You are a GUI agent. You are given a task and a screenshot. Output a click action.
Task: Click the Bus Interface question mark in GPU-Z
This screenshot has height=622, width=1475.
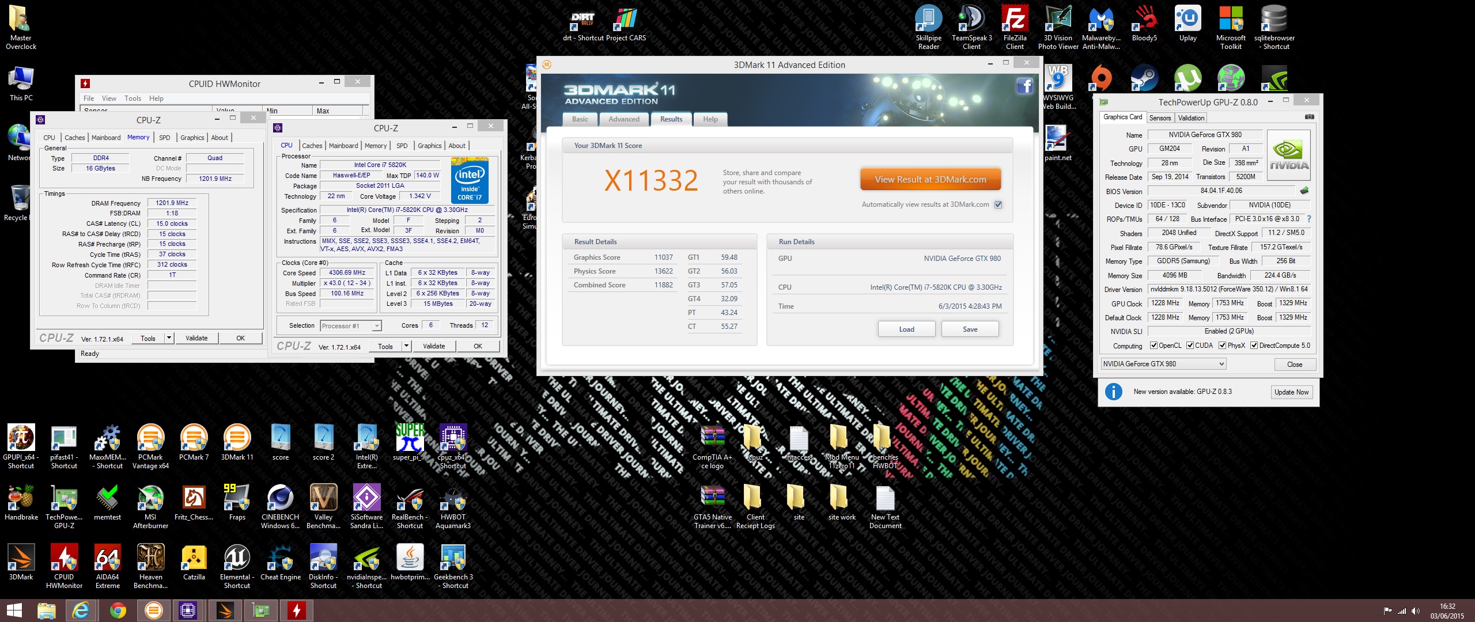[1308, 219]
